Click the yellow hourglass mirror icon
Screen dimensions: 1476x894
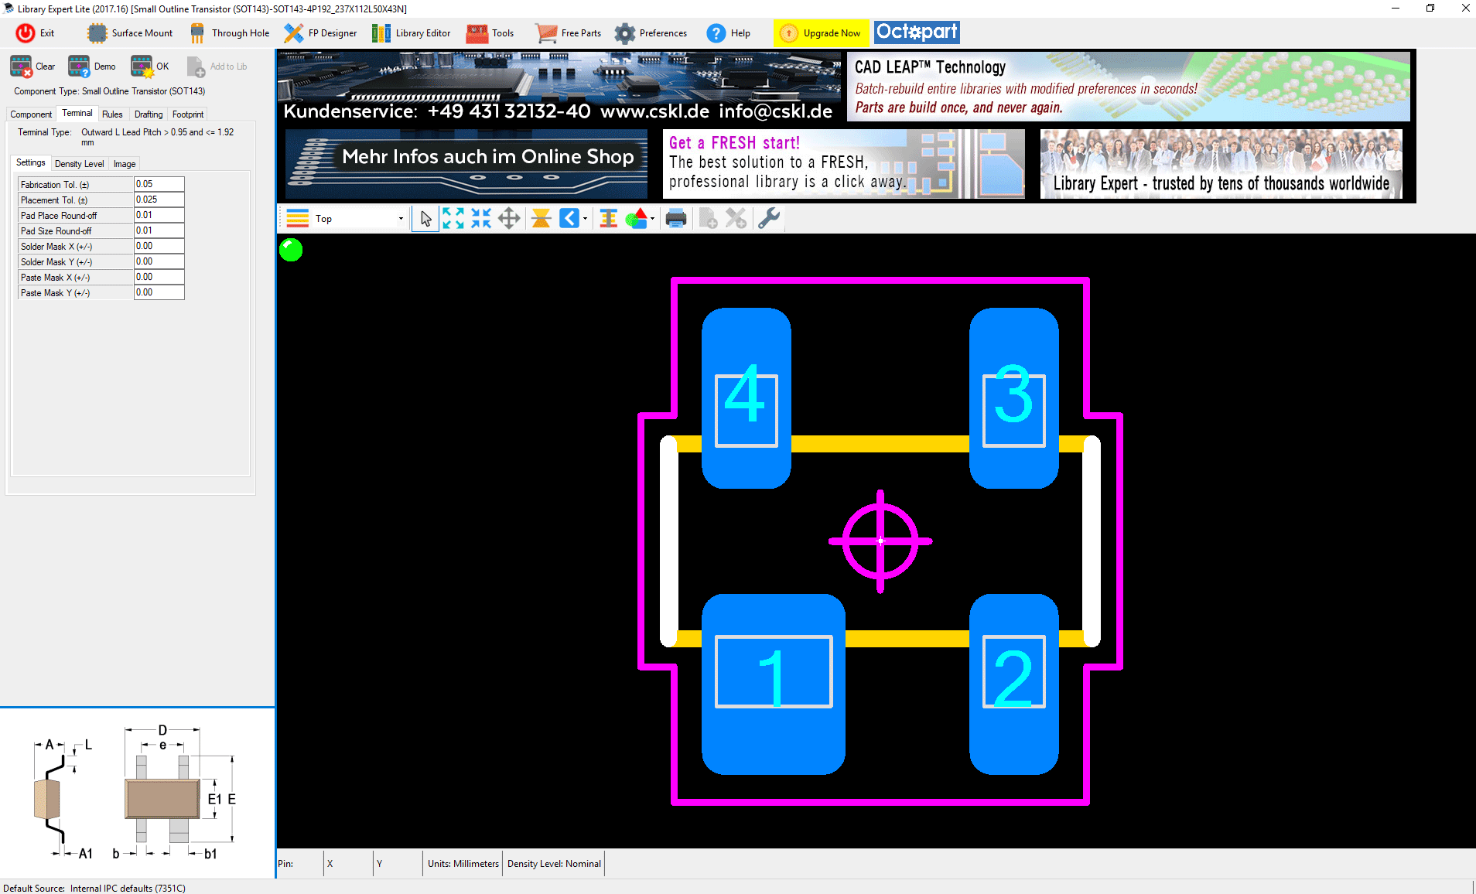point(542,219)
